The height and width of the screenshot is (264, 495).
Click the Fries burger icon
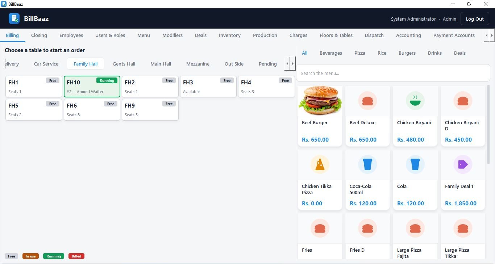320,228
